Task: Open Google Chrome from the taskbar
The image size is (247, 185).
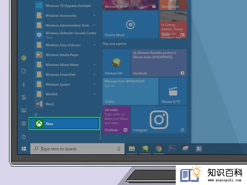Action: click(x=159, y=149)
